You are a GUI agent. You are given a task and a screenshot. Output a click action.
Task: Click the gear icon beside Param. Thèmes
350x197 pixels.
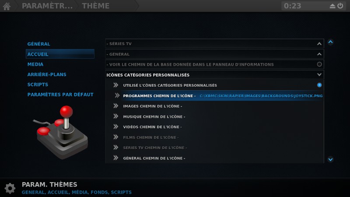[10, 188]
